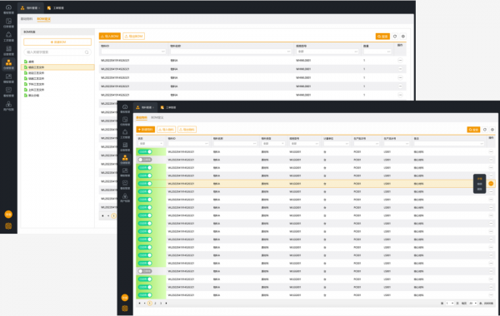Enable the grey status toggle near the table's bottom

point(145,271)
